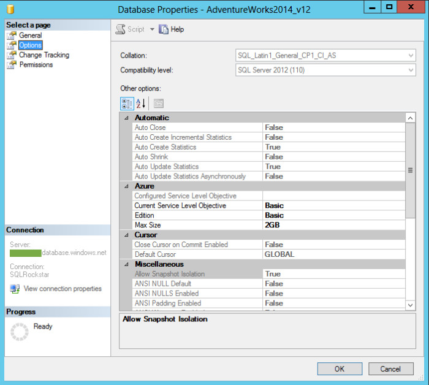The height and width of the screenshot is (385, 429).
Task: Select the ANSI NULLS Enabled row
Action: (268, 294)
